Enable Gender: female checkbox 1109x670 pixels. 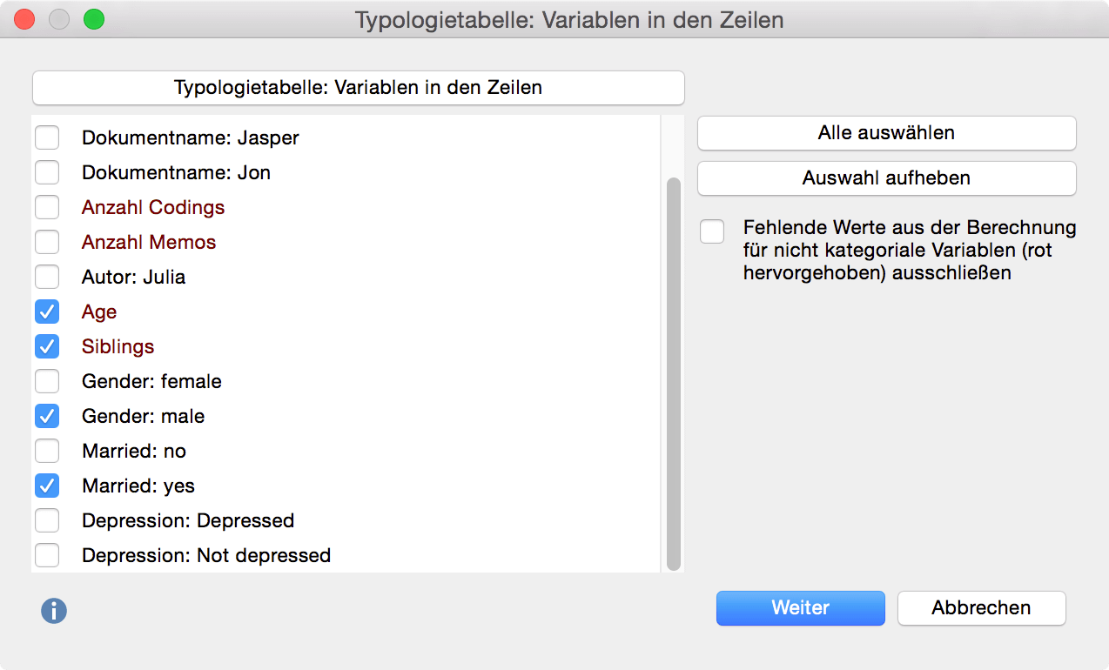click(47, 381)
